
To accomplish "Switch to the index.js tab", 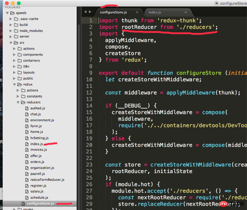I will (x=155, y=12).
